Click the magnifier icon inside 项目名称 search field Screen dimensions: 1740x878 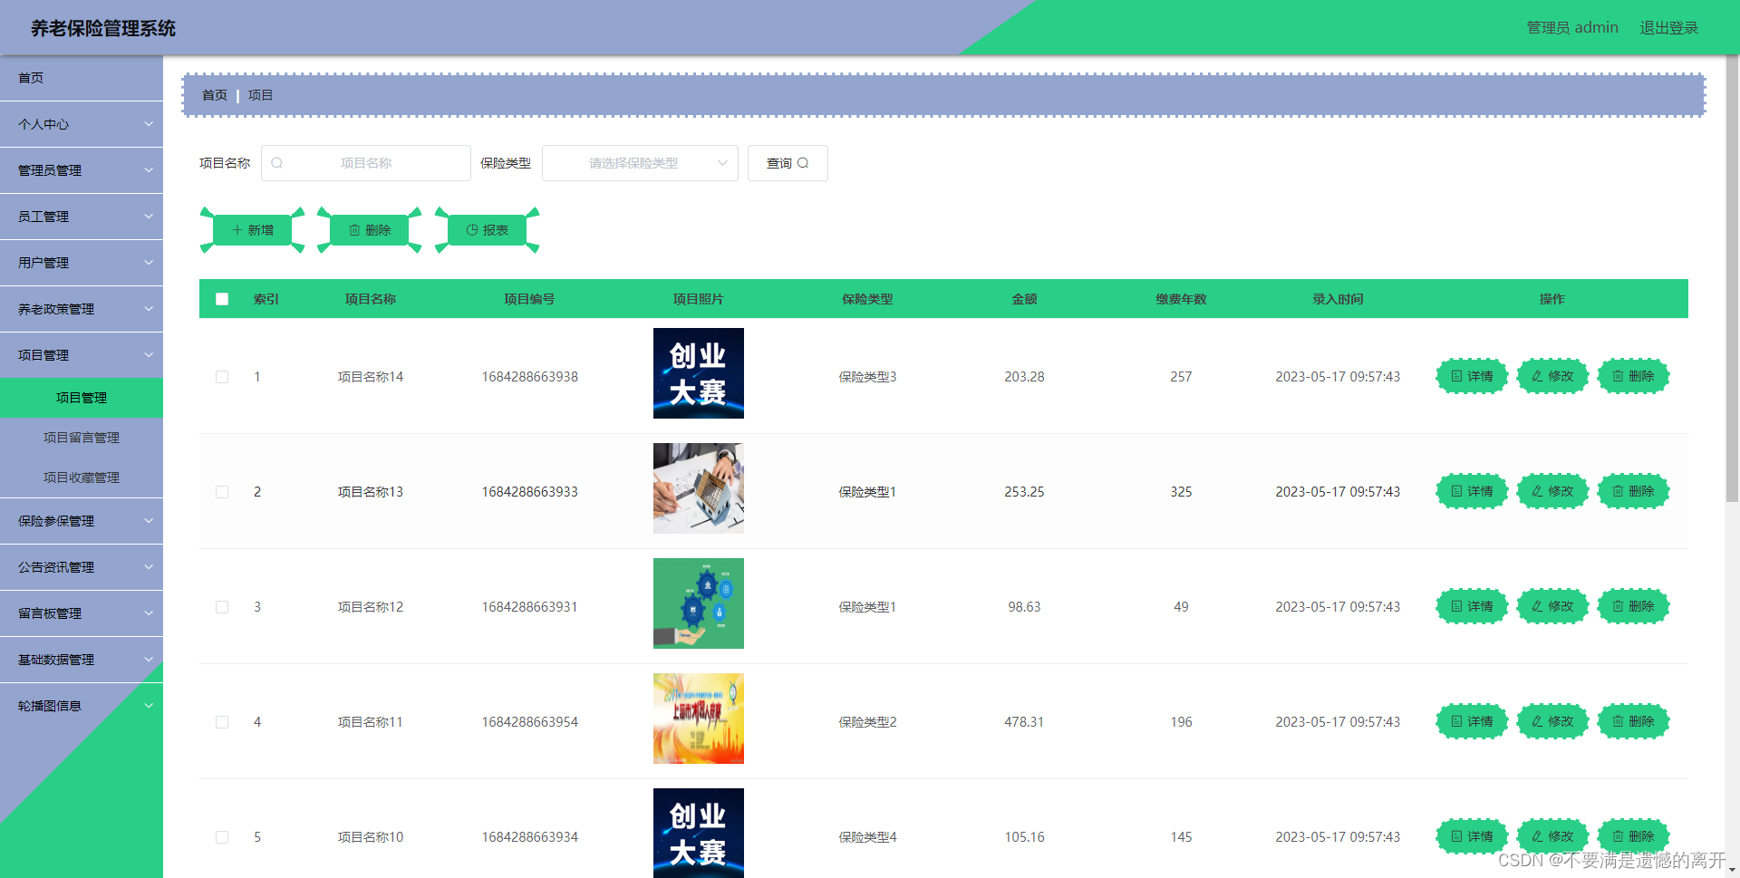pos(276,163)
